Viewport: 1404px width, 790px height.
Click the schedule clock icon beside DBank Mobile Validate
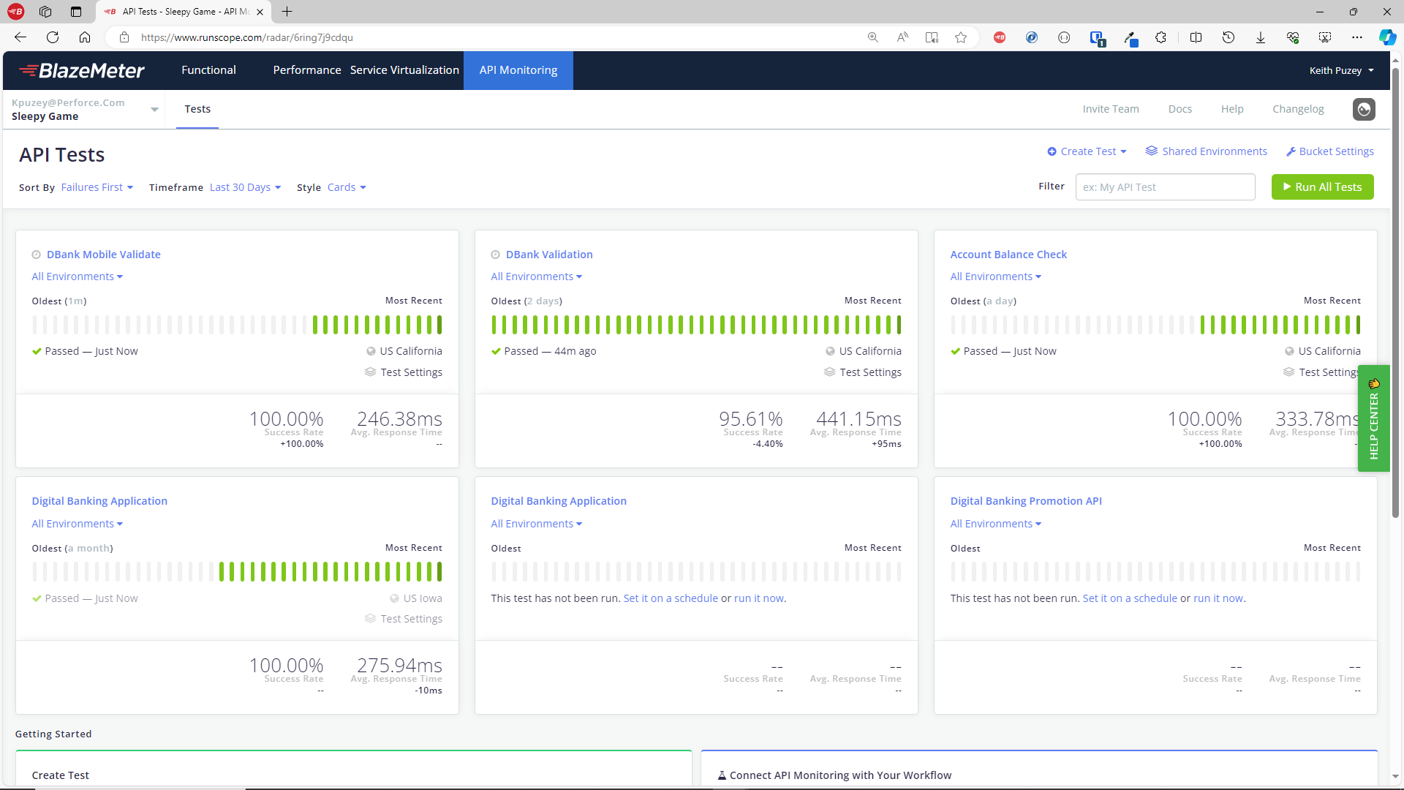(x=36, y=255)
